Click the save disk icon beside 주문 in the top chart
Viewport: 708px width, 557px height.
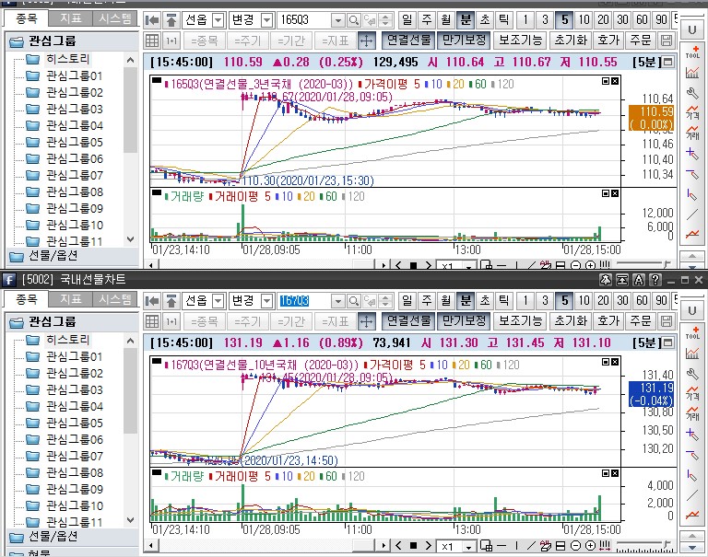[x=667, y=41]
